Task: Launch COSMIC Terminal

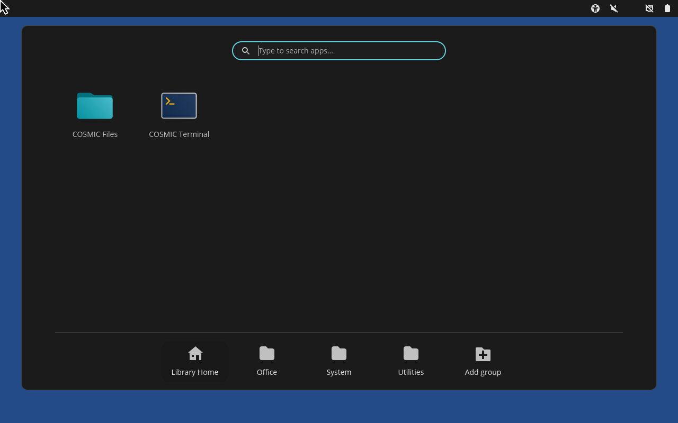Action: 179,114
